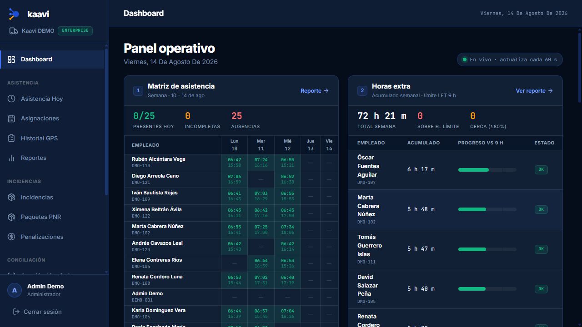The width and height of the screenshot is (582, 327).
Task: Click the clock icon for Asistencia Hoy
Action: pos(12,99)
